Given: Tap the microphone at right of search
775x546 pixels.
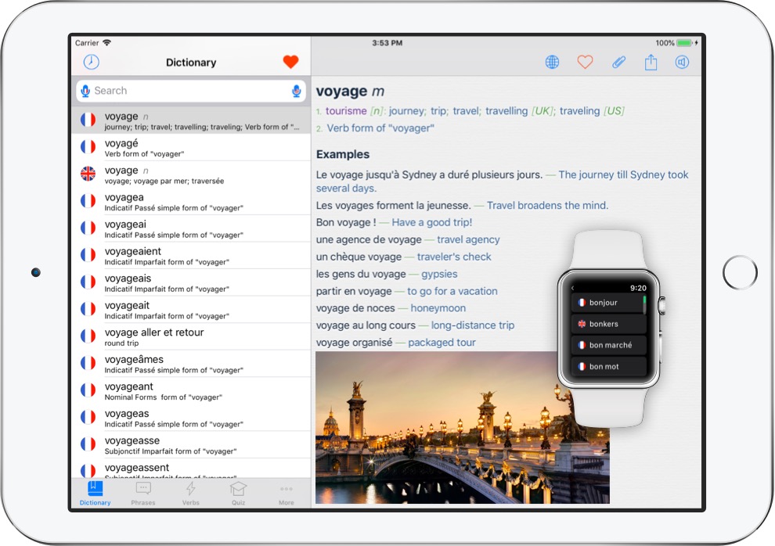Looking at the screenshot, I should (296, 92).
